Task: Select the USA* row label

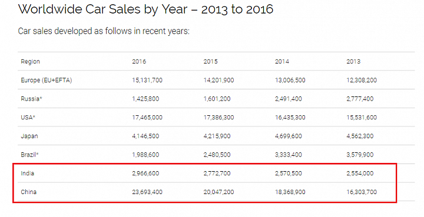Action: [x=28, y=118]
